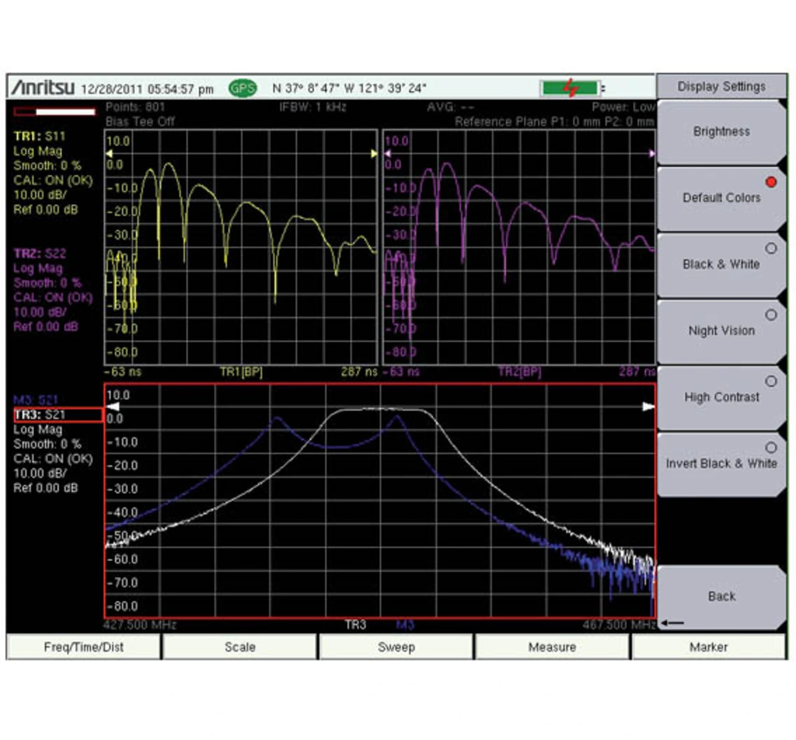The height and width of the screenshot is (740, 796).
Task: Open the Scale menu
Action: tap(240, 647)
